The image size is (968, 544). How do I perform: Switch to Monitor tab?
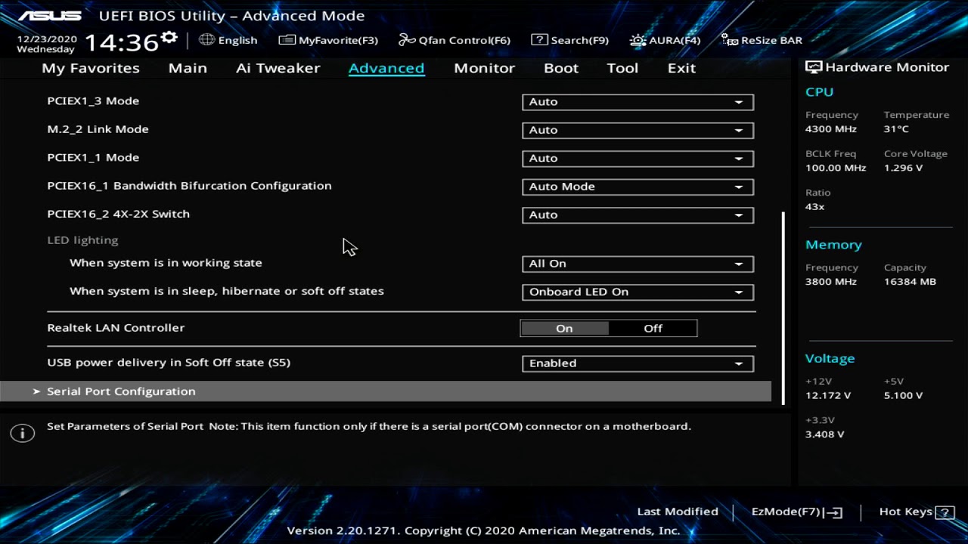pyautogui.click(x=484, y=68)
